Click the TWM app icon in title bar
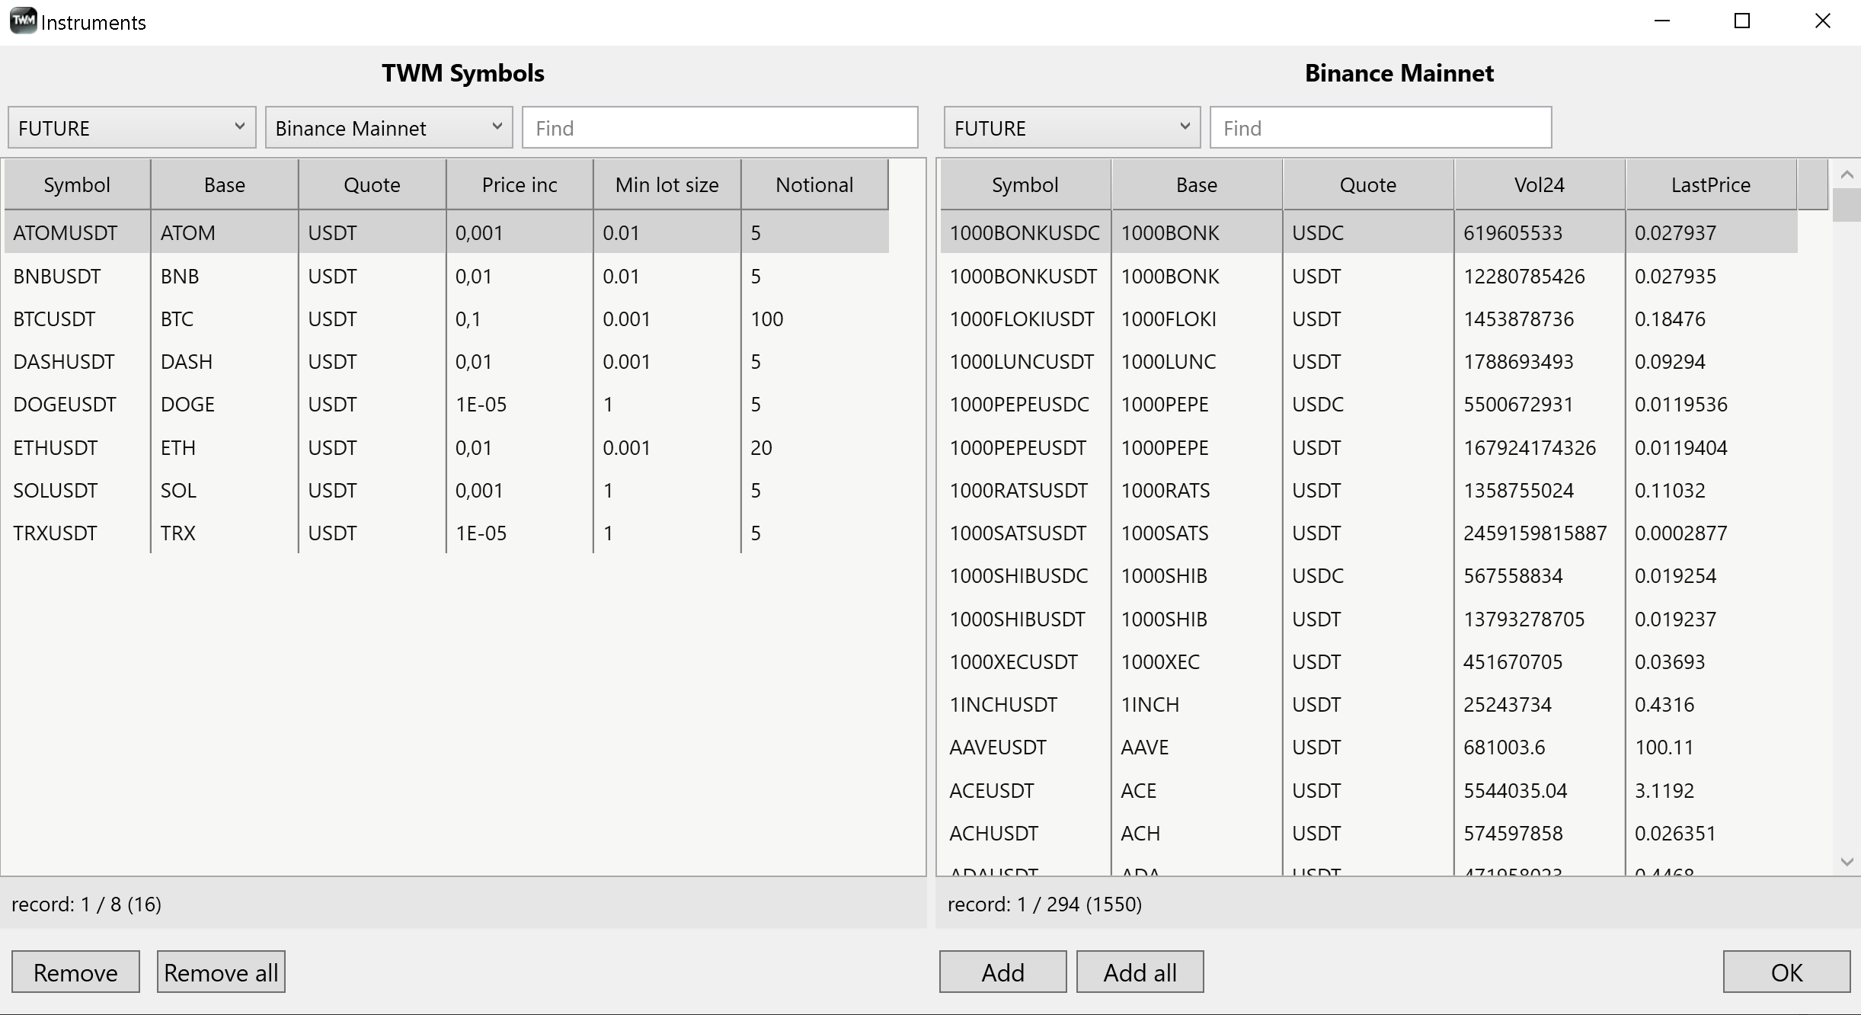 tap(23, 21)
